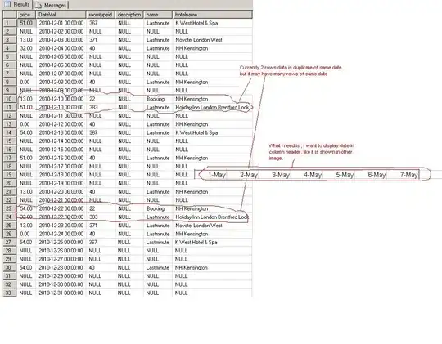The height and width of the screenshot is (344, 442).
Task: Select the name column header
Action: pyautogui.click(x=158, y=15)
